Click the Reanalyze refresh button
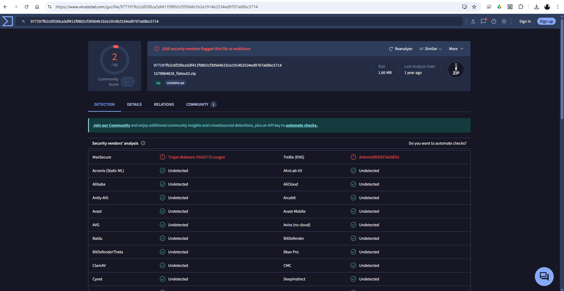564x291 pixels. pos(401,49)
